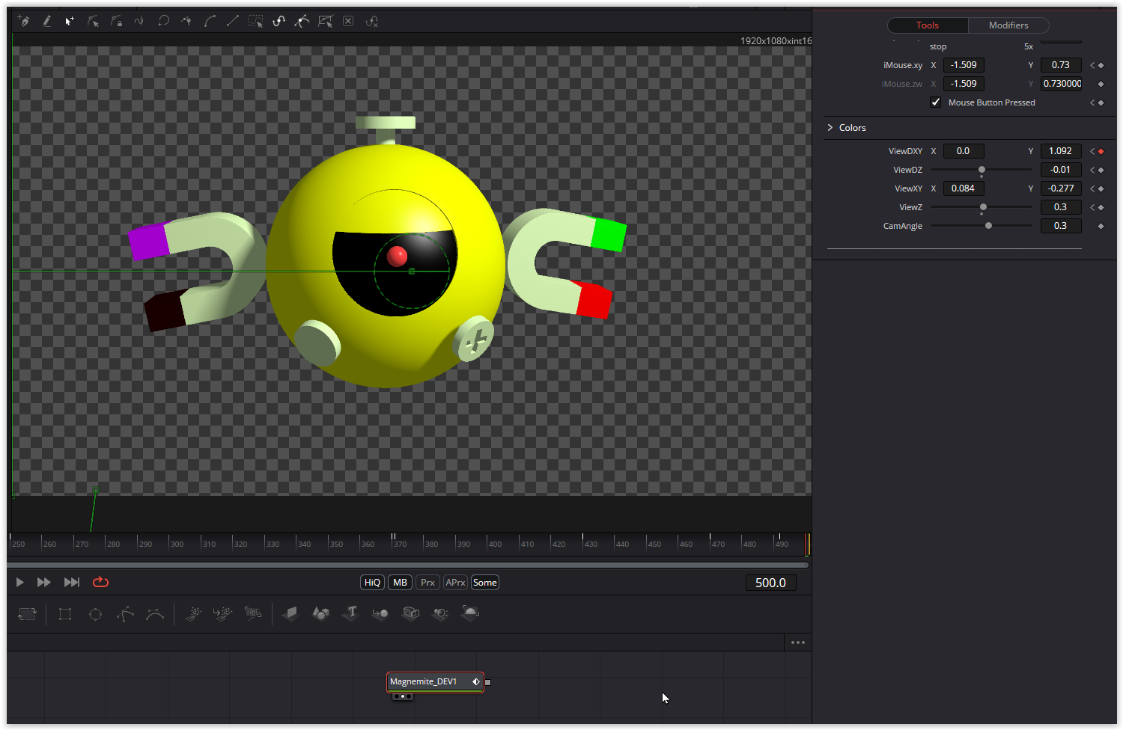Toggle APrx auto proxy mode

[455, 583]
